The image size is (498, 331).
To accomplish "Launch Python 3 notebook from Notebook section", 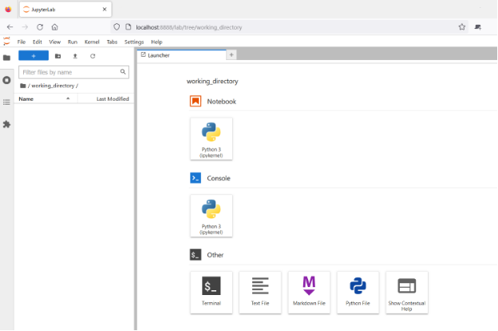I will click(211, 138).
